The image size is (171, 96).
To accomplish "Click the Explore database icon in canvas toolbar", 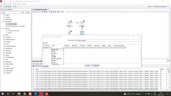I will tap(56, 12).
